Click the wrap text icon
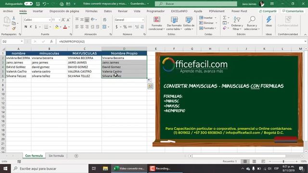This screenshot has width=308, height=173. [x=105, y=20]
